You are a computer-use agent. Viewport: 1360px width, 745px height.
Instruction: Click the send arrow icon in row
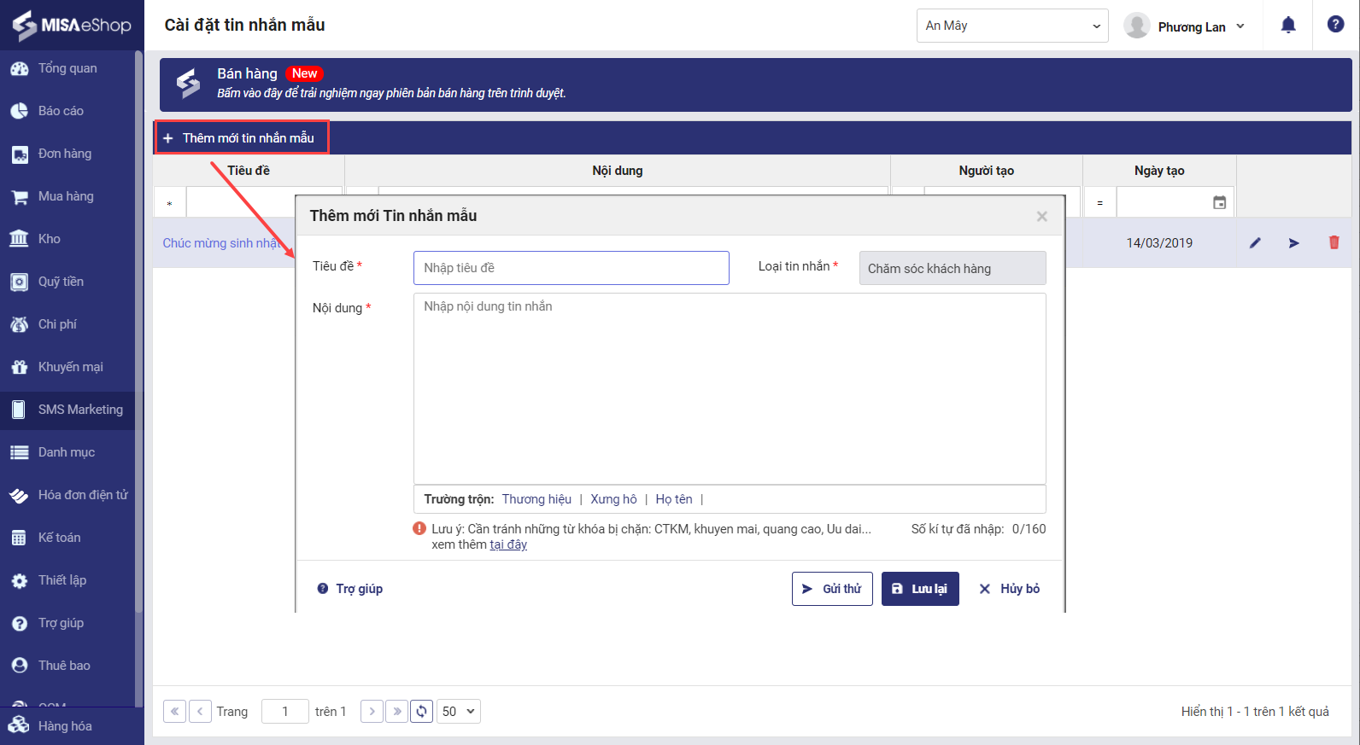coord(1294,243)
